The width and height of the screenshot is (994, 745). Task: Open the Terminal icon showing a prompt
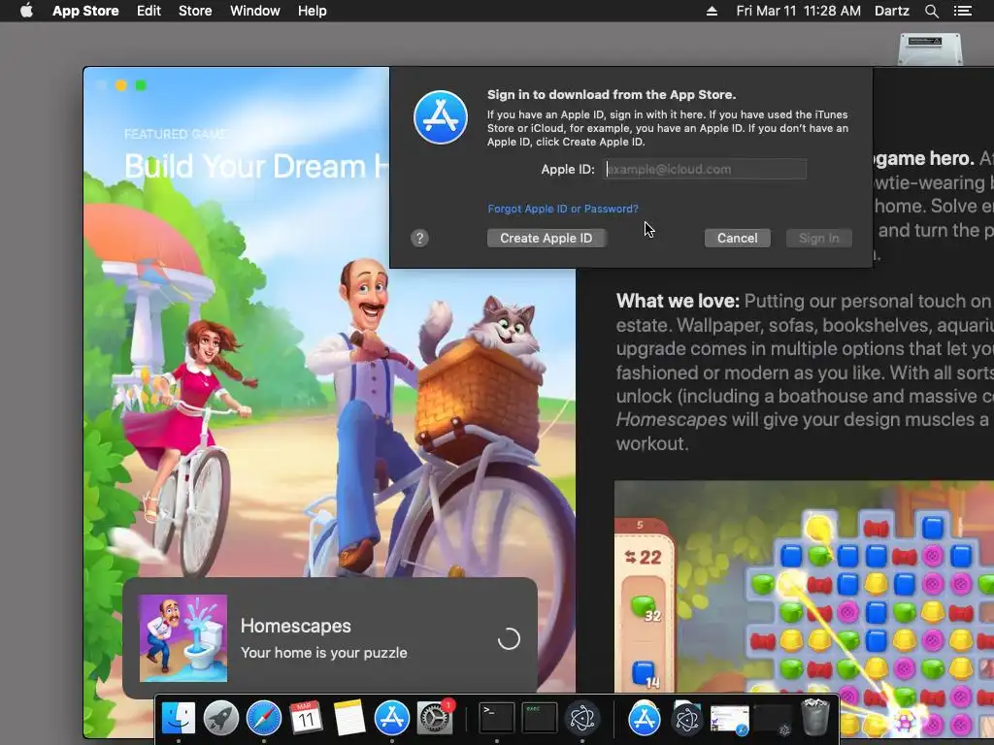[x=496, y=718]
